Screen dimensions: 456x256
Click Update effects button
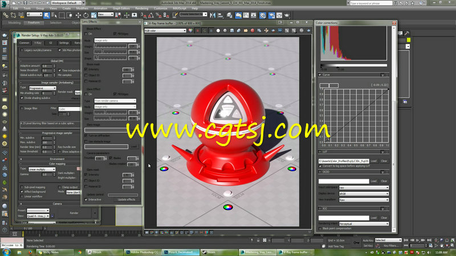click(x=126, y=200)
